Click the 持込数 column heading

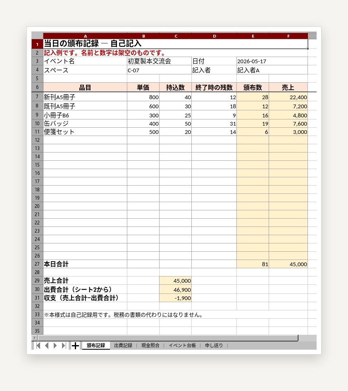pyautogui.click(x=176, y=88)
